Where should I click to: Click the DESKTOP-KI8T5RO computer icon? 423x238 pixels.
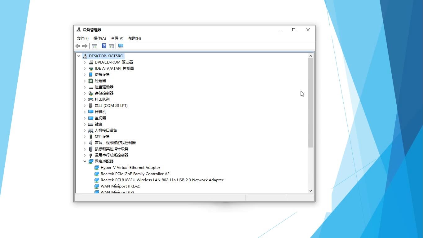[85, 56]
